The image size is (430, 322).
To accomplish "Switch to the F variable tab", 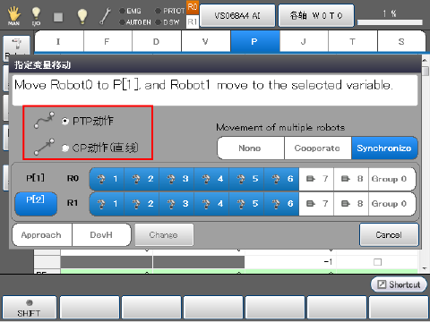I will (107, 41).
